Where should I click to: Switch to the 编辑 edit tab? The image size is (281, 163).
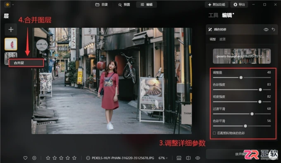click(x=146, y=5)
